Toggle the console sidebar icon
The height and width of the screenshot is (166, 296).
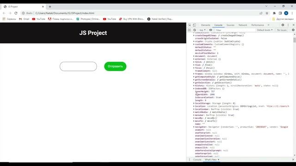pyautogui.click(x=190, y=30)
